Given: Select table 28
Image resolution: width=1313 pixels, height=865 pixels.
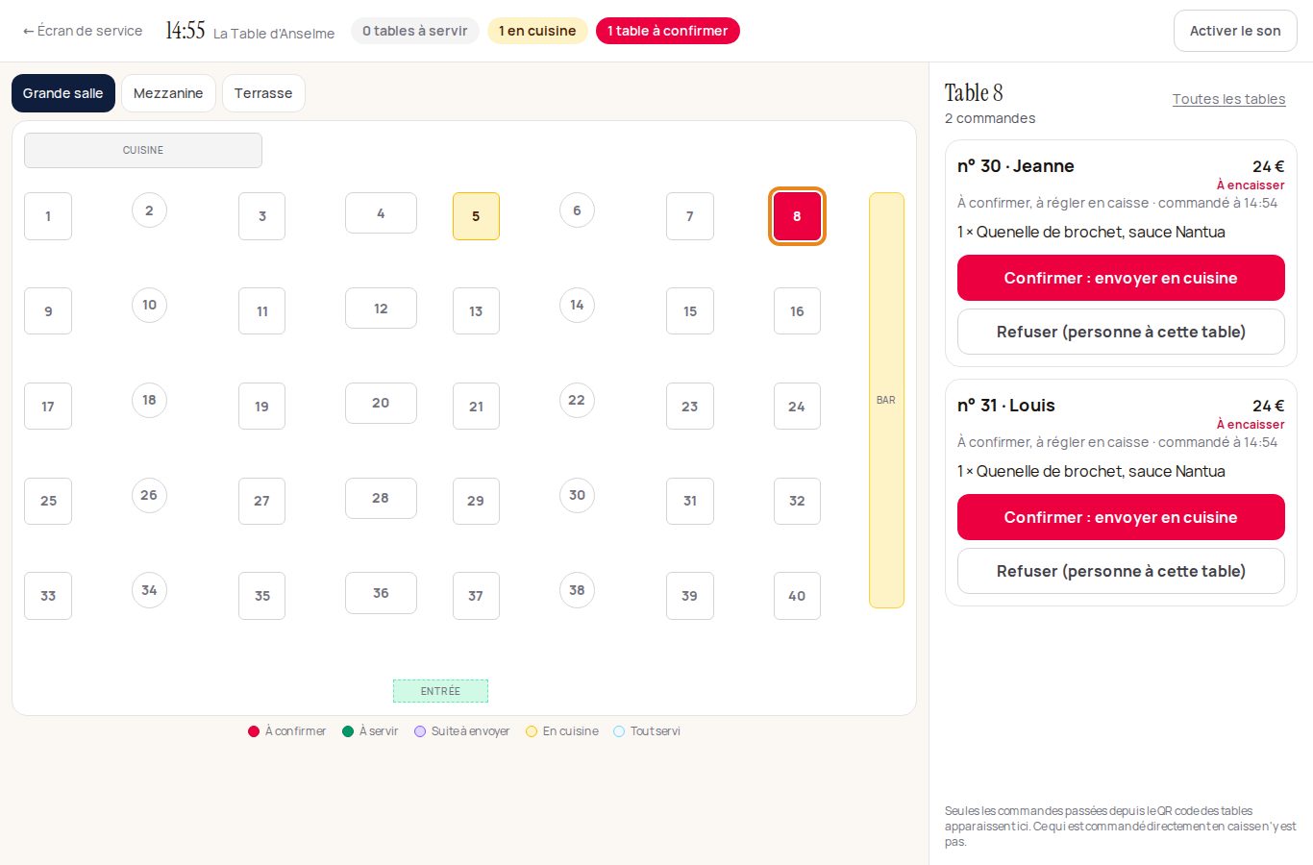Looking at the screenshot, I should tap(381, 498).
